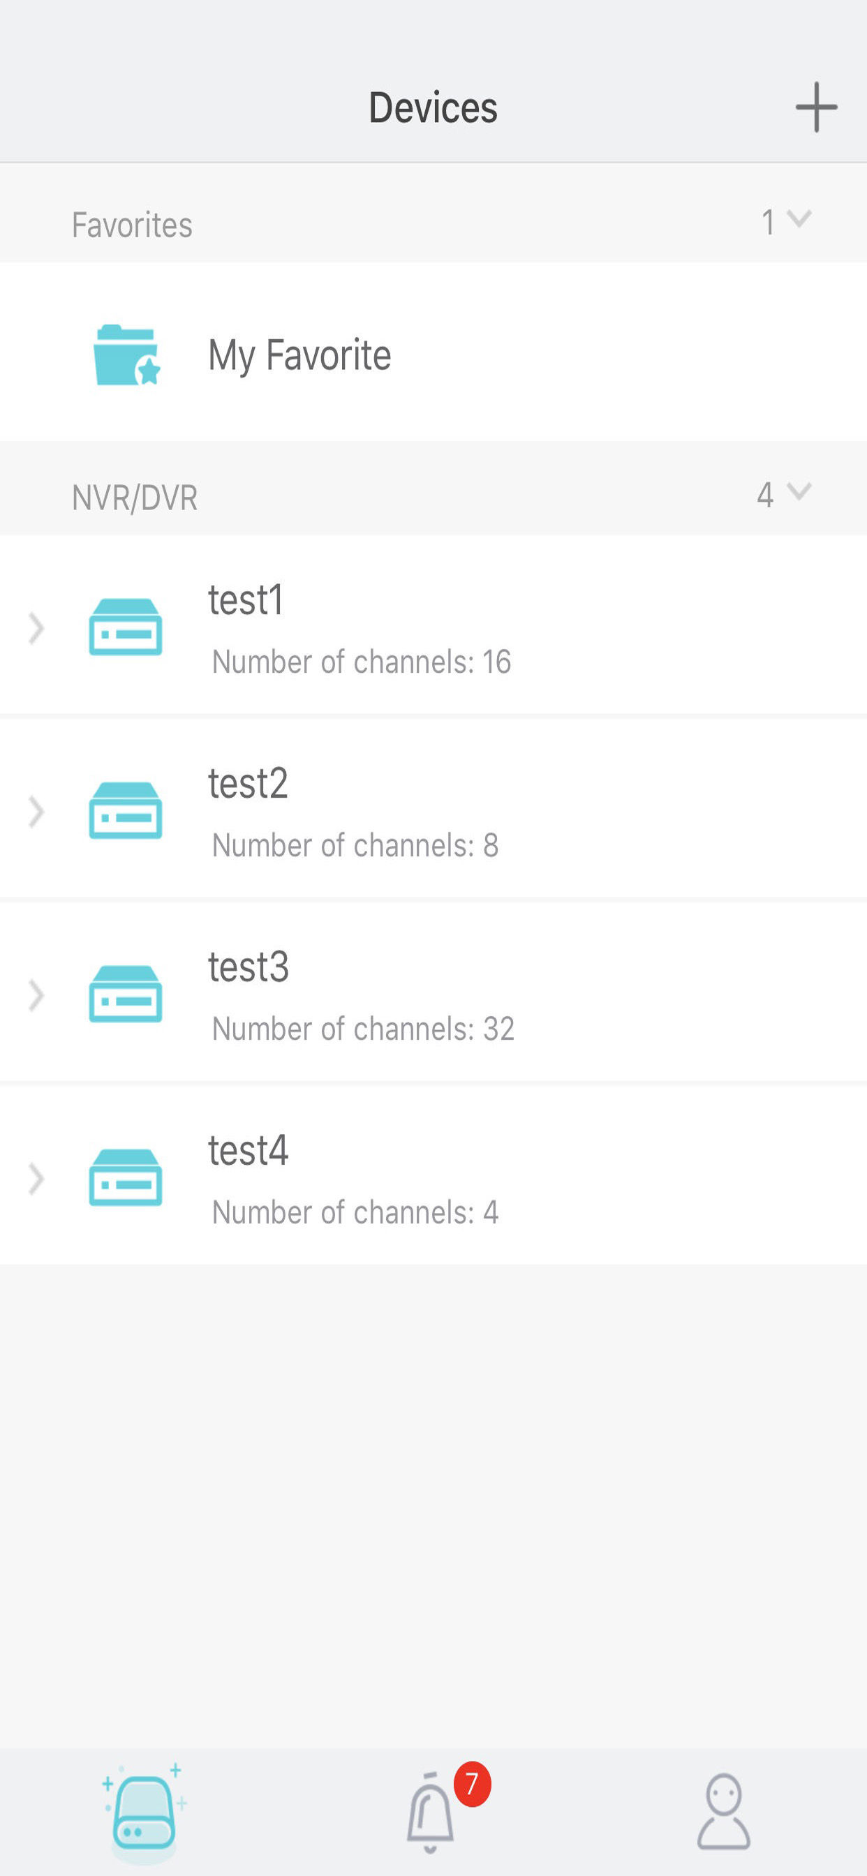Tap the test4 recorder device icon

[126, 1177]
